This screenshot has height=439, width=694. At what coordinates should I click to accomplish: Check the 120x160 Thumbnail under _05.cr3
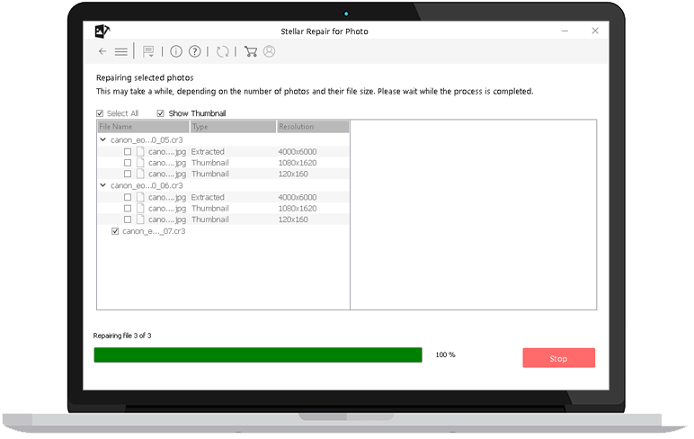(128, 174)
